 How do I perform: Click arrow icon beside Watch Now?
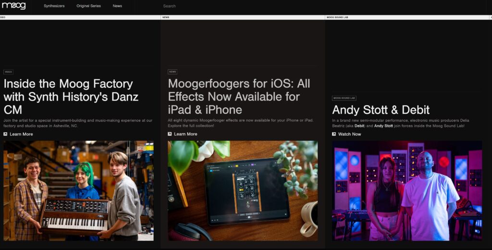click(x=334, y=134)
